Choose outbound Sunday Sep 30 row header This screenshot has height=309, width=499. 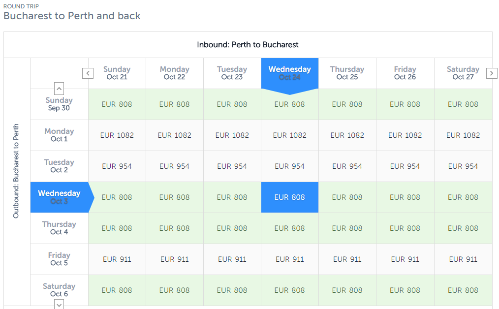(59, 104)
